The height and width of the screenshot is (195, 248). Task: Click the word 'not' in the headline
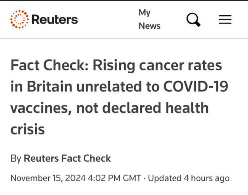click(87, 108)
